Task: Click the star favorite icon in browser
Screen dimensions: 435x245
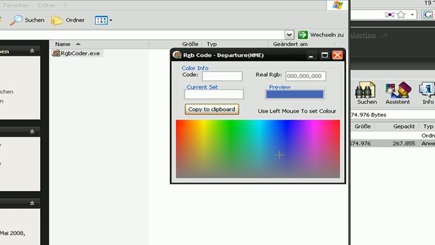Action: point(401,14)
